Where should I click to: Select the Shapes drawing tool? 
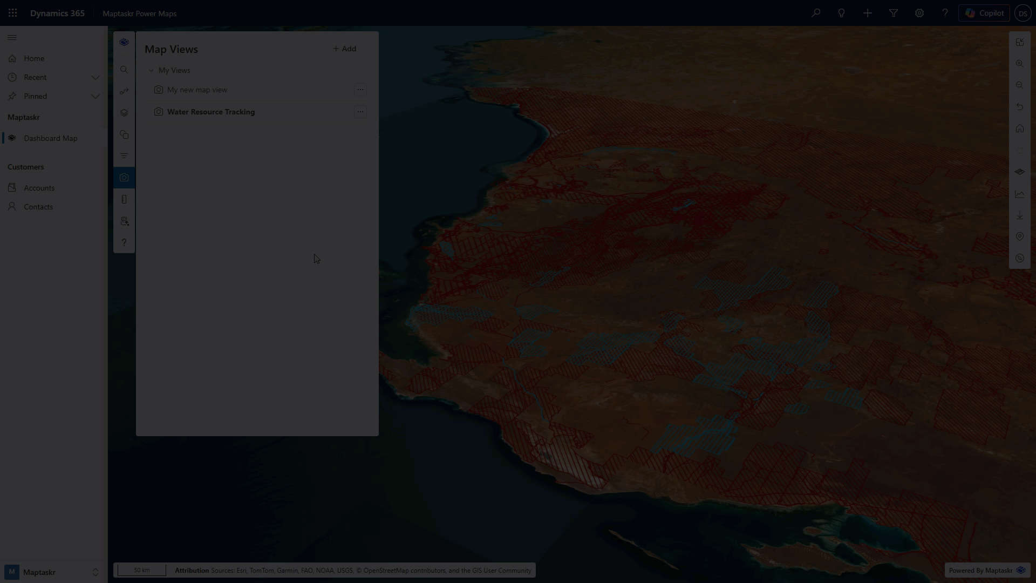[124, 134]
